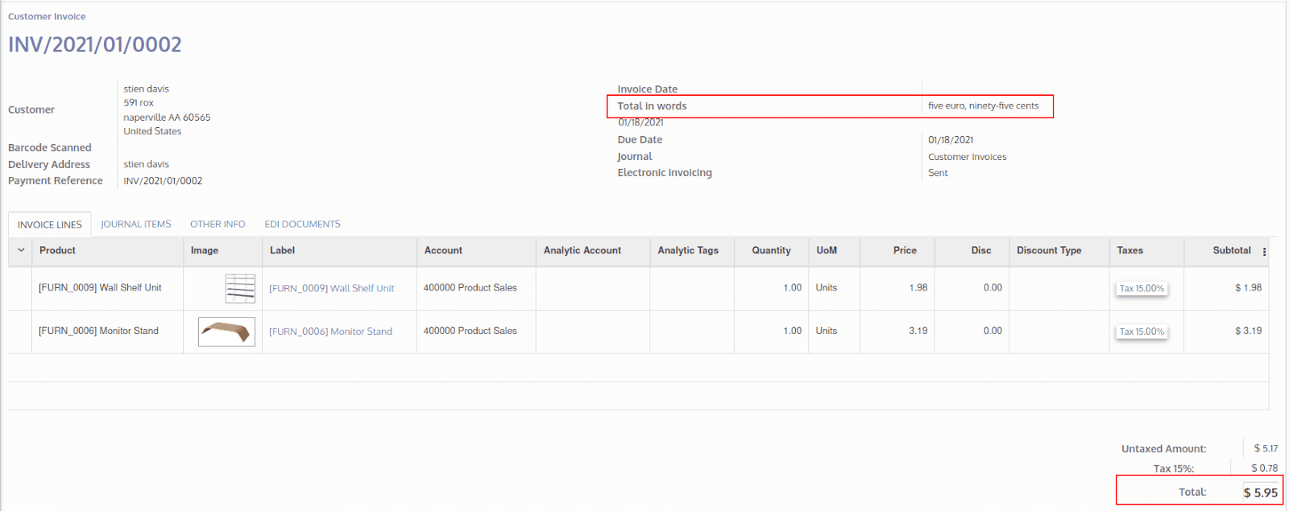Screen dimensions: 1289x511
Task: Click the Customer Invoices journal value
Action: [x=967, y=157]
